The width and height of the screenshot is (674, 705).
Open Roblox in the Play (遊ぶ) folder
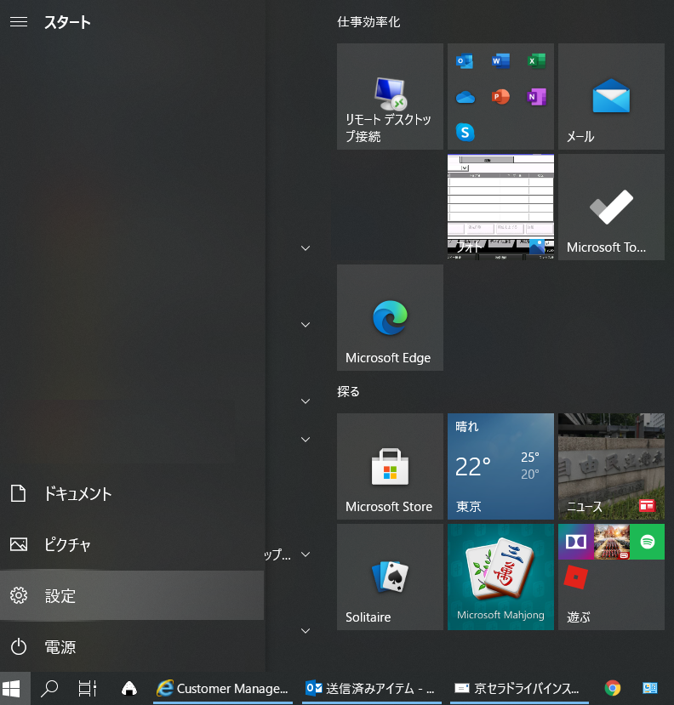[x=576, y=577]
